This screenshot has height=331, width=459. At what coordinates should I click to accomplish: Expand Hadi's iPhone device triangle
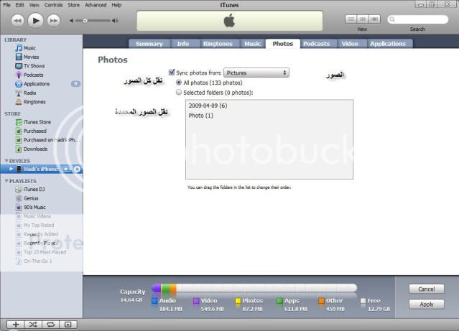click(x=11, y=169)
